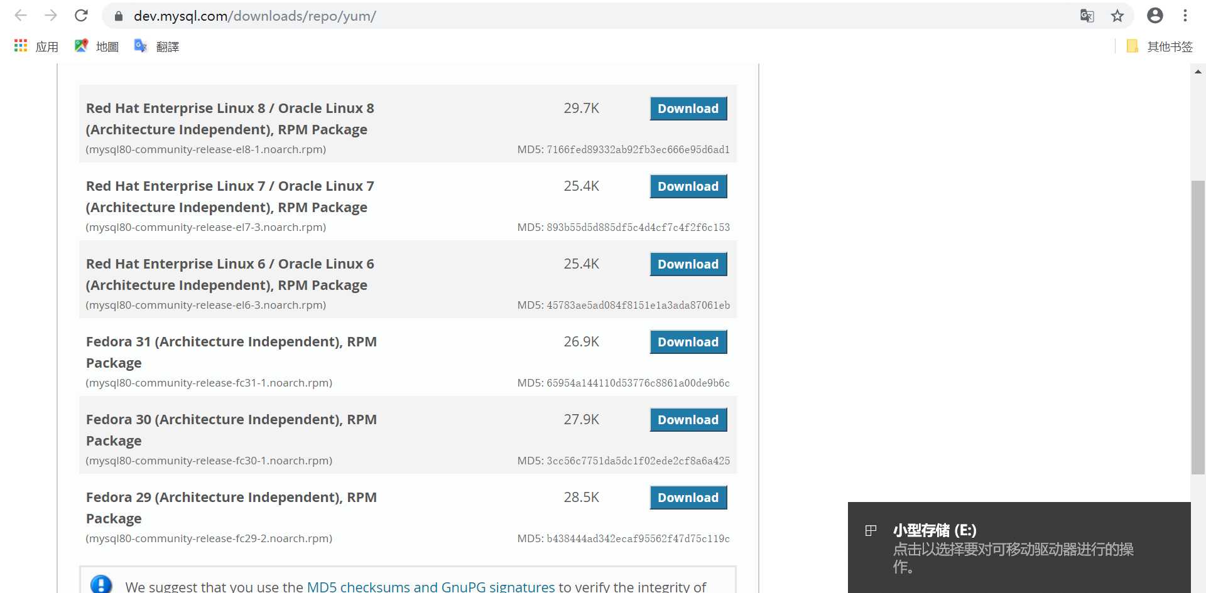This screenshot has width=1206, height=593.
Task: Click the MD5 hash for the el7 package
Action: (x=638, y=227)
